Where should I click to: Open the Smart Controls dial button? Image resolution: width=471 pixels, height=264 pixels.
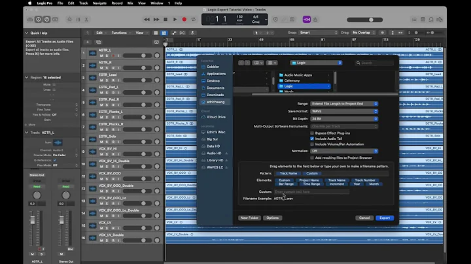(x=70, y=20)
